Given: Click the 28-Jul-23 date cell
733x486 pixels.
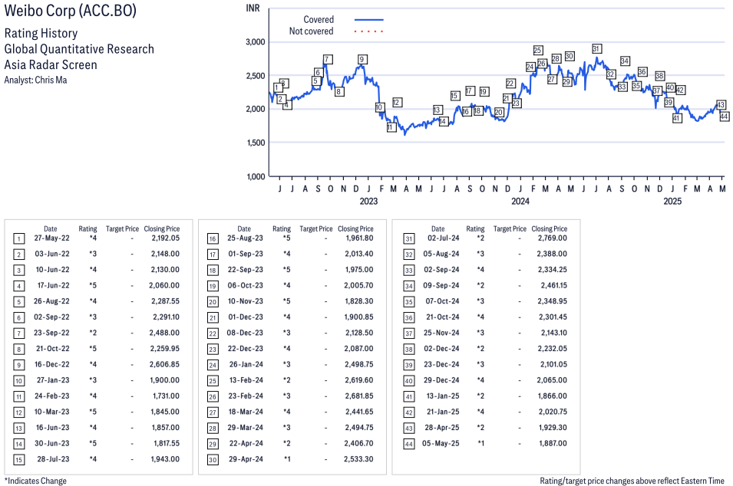Looking at the screenshot, I should tap(53, 459).
